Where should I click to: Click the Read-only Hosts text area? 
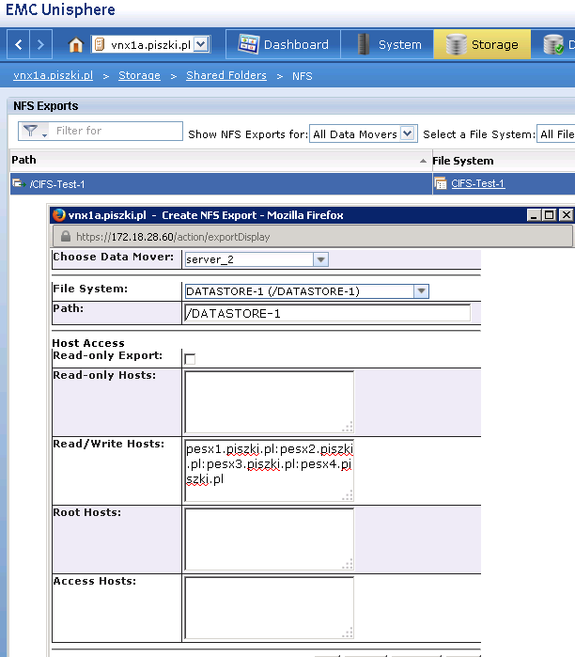[269, 402]
